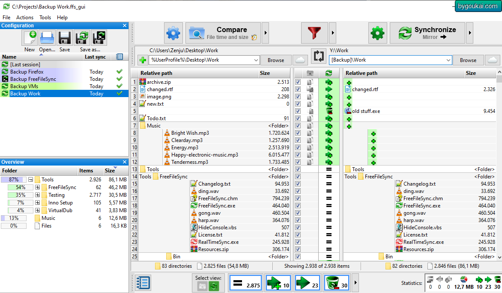Save configuration with floppy disk icon
Image resolution: width=502 pixels, height=293 pixels.
coord(64,38)
